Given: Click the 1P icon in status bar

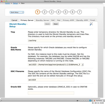Looking at the screenshot, I should 77,101.
